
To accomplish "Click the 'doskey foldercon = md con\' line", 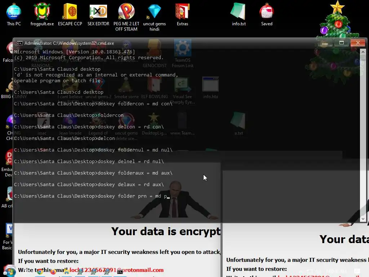I will pos(93,104).
